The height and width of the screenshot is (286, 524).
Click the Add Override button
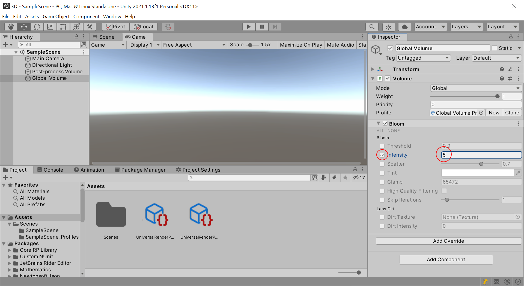coord(449,241)
